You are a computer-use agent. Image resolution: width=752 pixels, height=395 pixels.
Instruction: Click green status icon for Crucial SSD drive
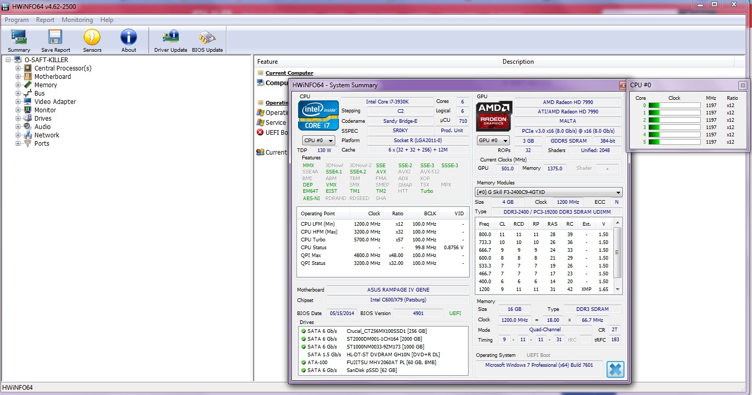303,331
